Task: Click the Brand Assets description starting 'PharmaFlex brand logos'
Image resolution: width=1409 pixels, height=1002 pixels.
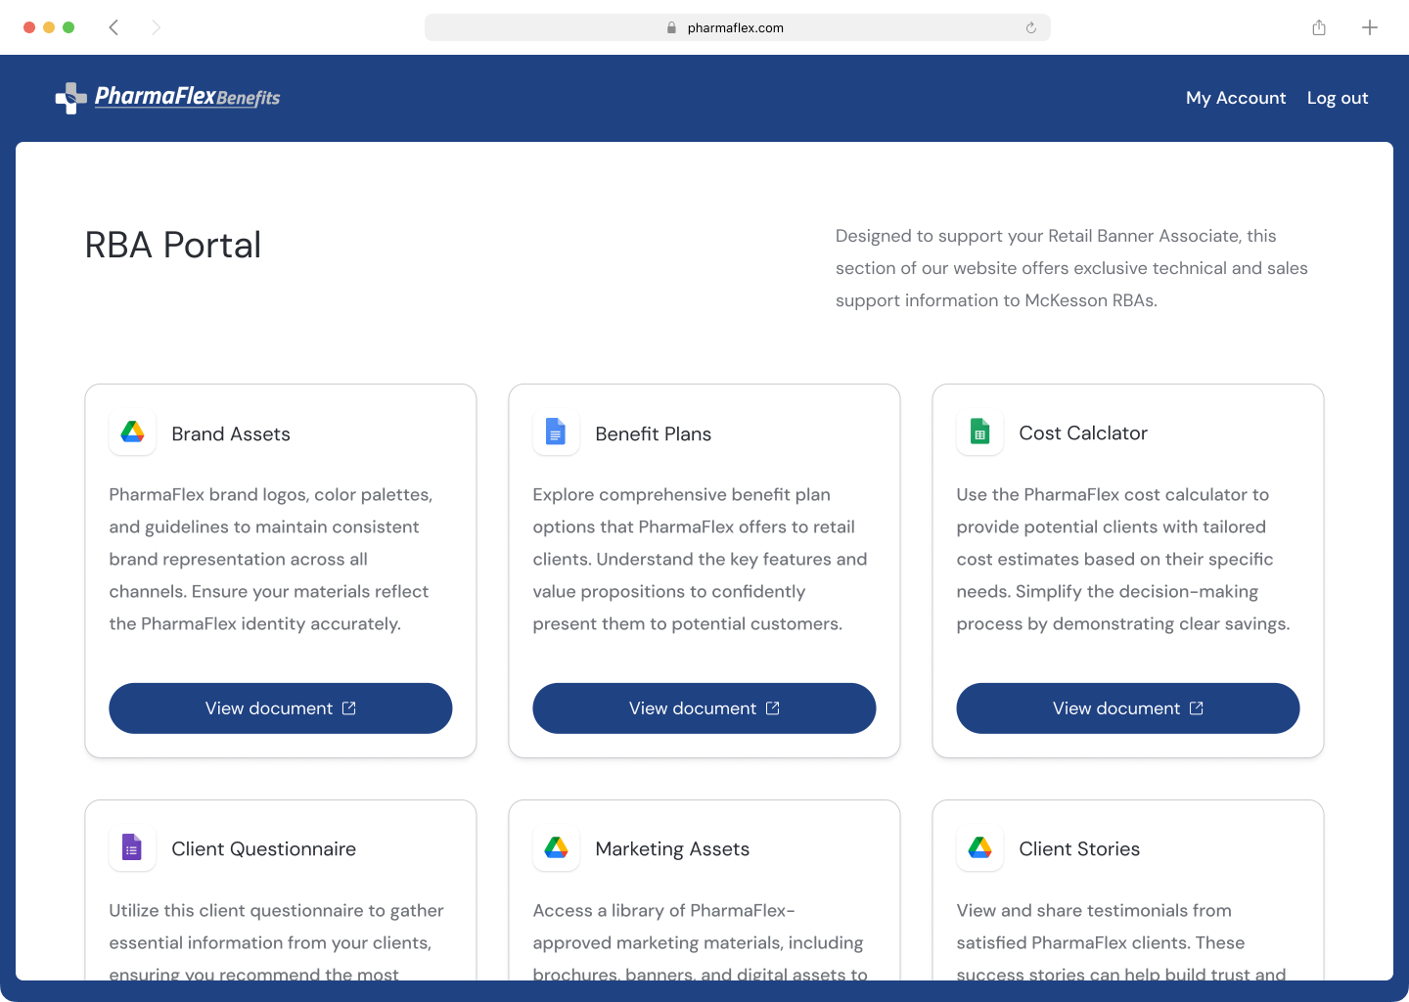Action: point(271,559)
